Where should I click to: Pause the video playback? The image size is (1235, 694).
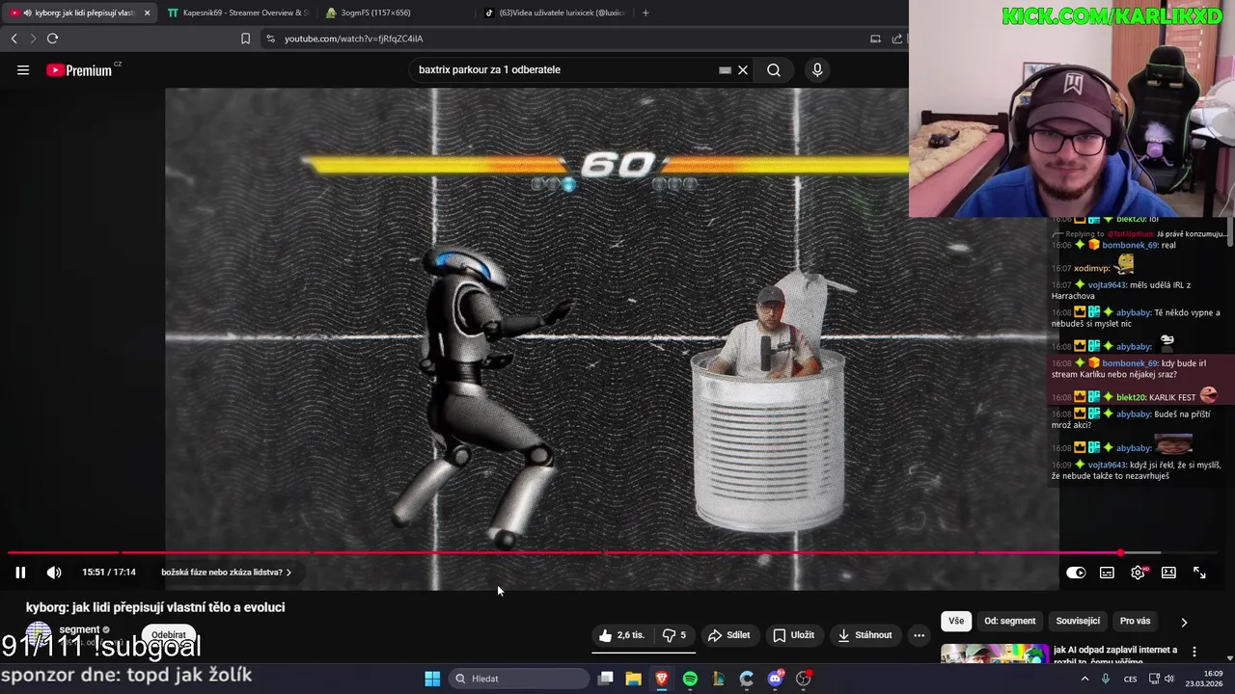[20, 573]
